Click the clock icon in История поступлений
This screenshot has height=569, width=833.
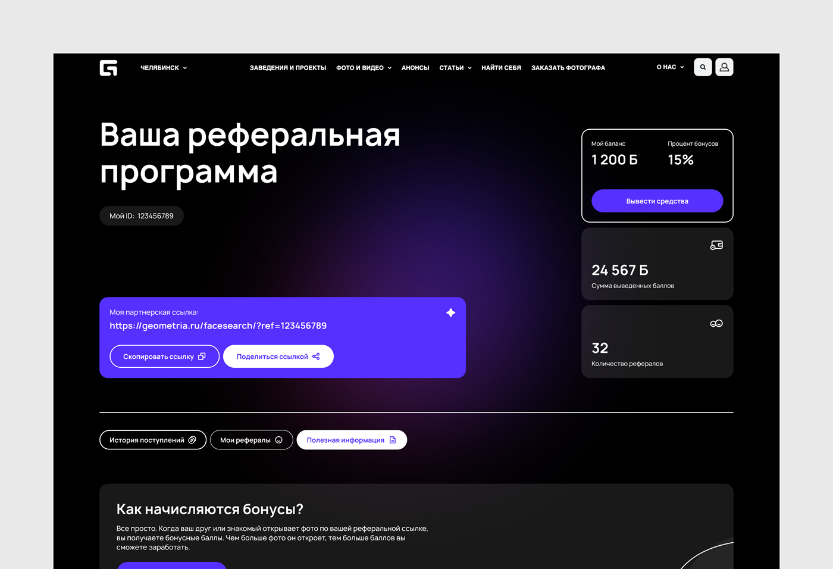point(193,440)
